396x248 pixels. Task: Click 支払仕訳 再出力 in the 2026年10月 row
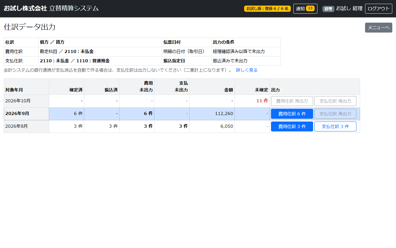tap(335, 101)
